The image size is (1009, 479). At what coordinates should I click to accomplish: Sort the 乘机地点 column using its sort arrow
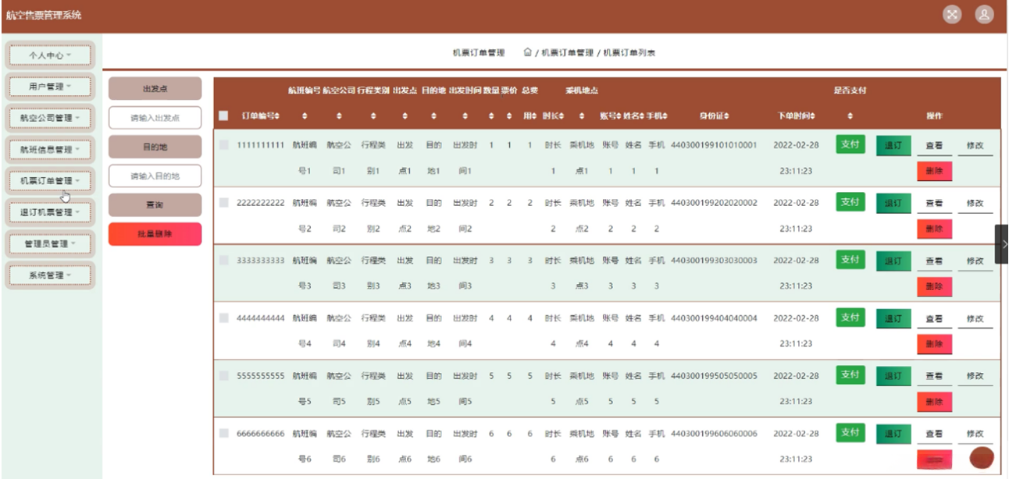point(582,116)
